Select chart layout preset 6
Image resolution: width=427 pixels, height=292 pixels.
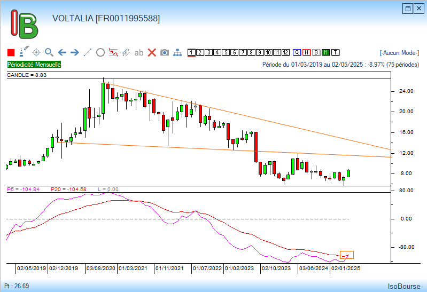pos(234,52)
